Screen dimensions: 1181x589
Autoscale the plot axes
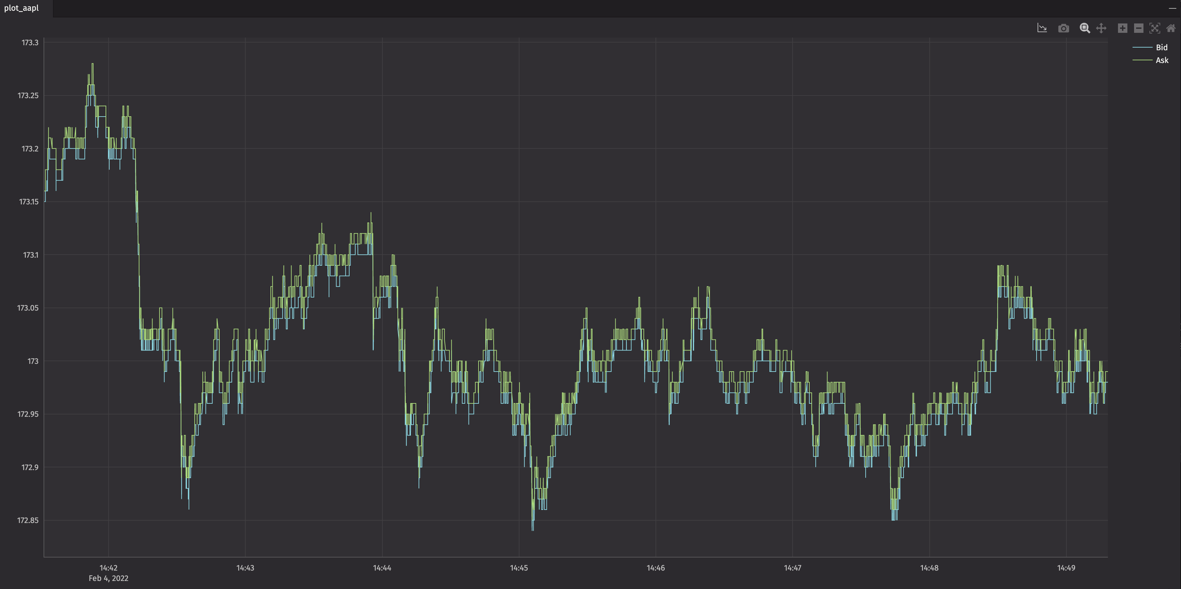pyautogui.click(x=1155, y=28)
